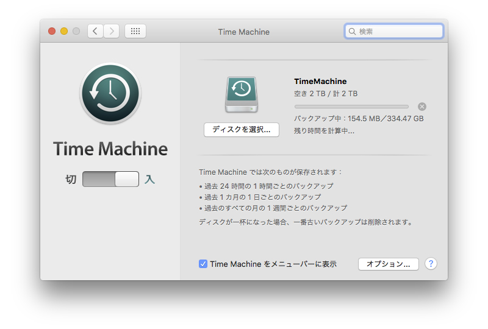Click the TimeMachine backup disk drive icon
This screenshot has height=329, width=488.
[242, 94]
